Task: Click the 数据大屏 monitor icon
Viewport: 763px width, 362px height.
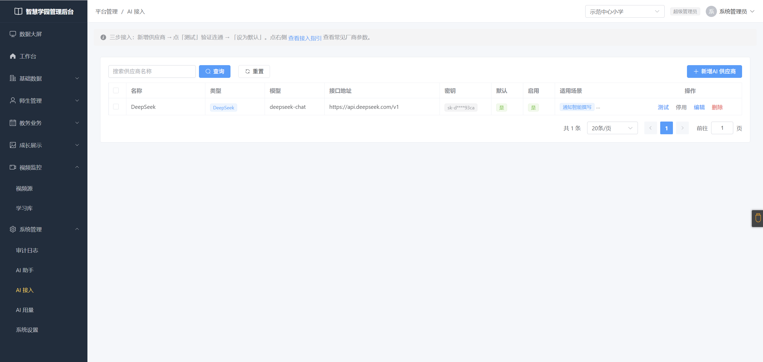Action: 13,34
